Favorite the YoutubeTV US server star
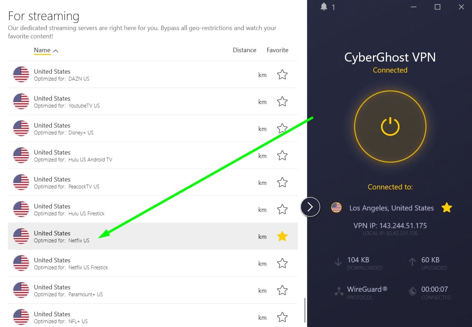The width and height of the screenshot is (472, 327). tap(282, 102)
